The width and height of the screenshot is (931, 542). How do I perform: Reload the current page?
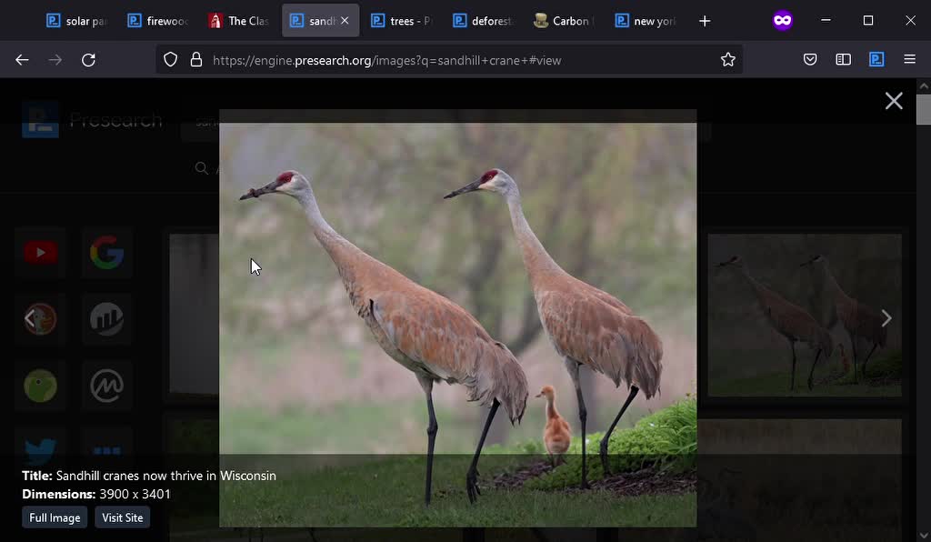(88, 60)
